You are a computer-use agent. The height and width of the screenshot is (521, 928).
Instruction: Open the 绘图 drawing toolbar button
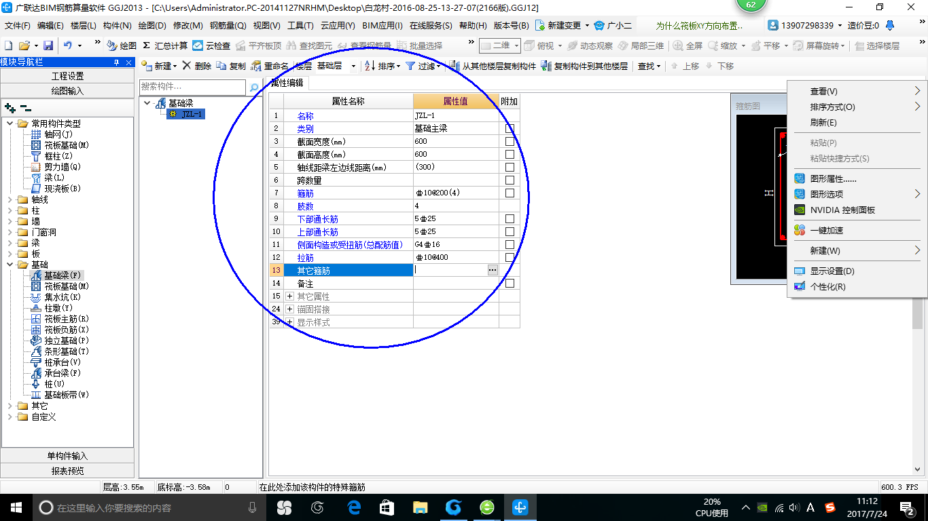122,45
